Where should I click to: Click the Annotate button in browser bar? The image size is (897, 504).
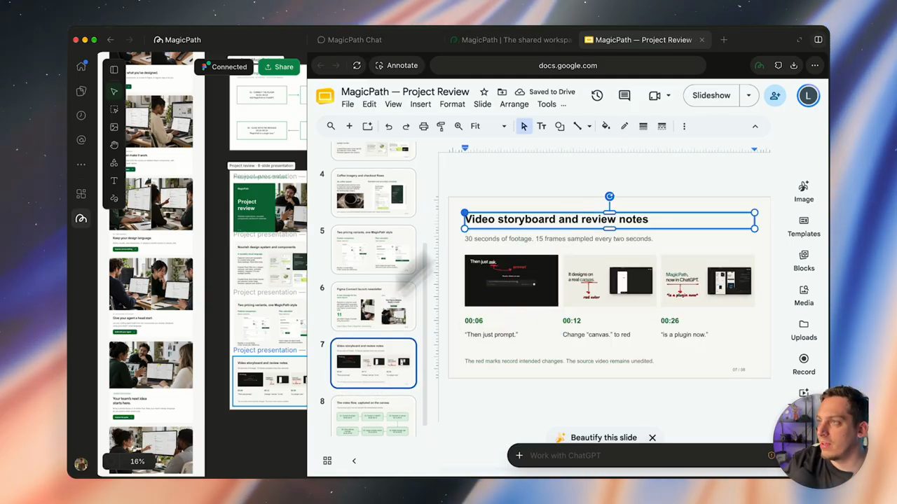pos(397,66)
